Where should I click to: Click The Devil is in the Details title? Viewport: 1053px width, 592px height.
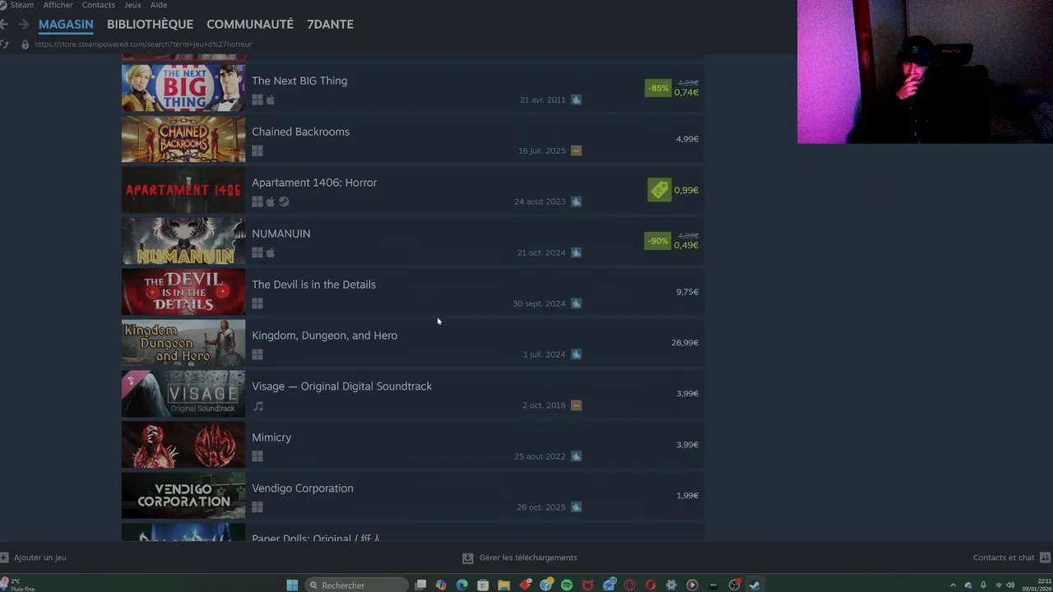313,284
